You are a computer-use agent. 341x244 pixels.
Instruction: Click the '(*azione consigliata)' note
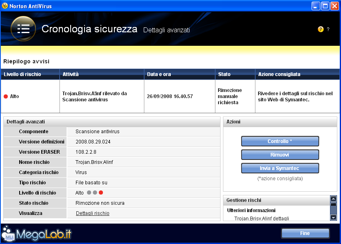pos(280,179)
